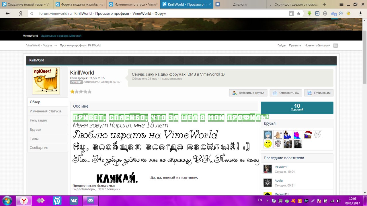Image resolution: width=367 pixels, height=206 pixels.
Task: Click 'Отправить ЛС' button
Action: tap(286, 93)
